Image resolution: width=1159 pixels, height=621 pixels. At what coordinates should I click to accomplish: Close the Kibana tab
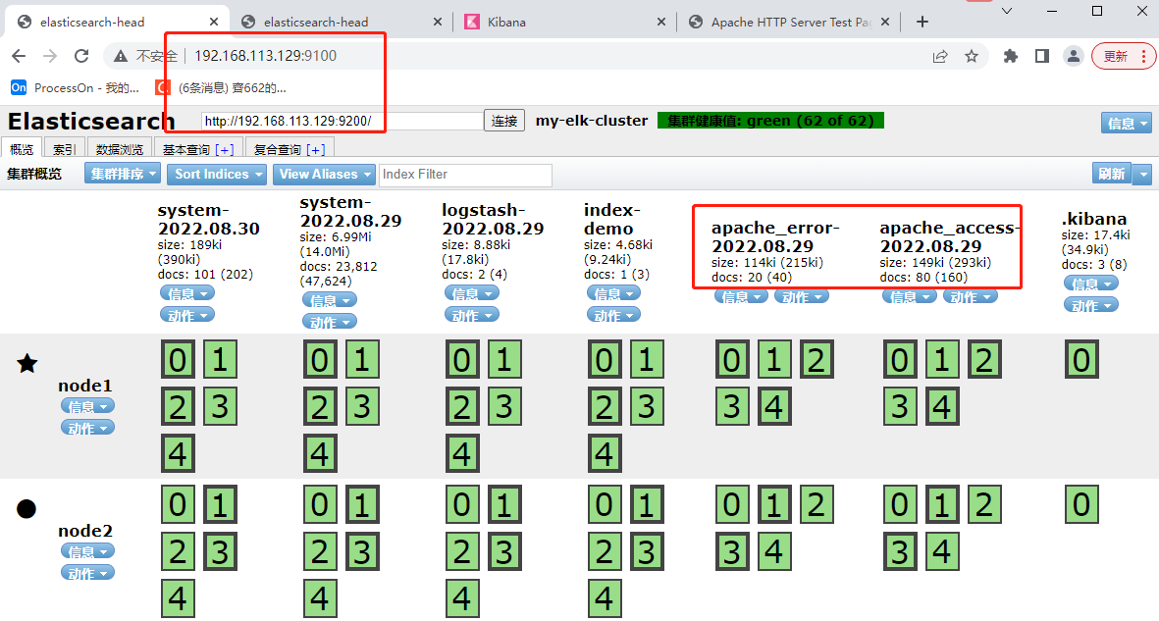[660, 23]
